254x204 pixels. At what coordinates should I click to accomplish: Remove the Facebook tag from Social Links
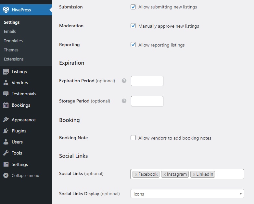coord(136,174)
